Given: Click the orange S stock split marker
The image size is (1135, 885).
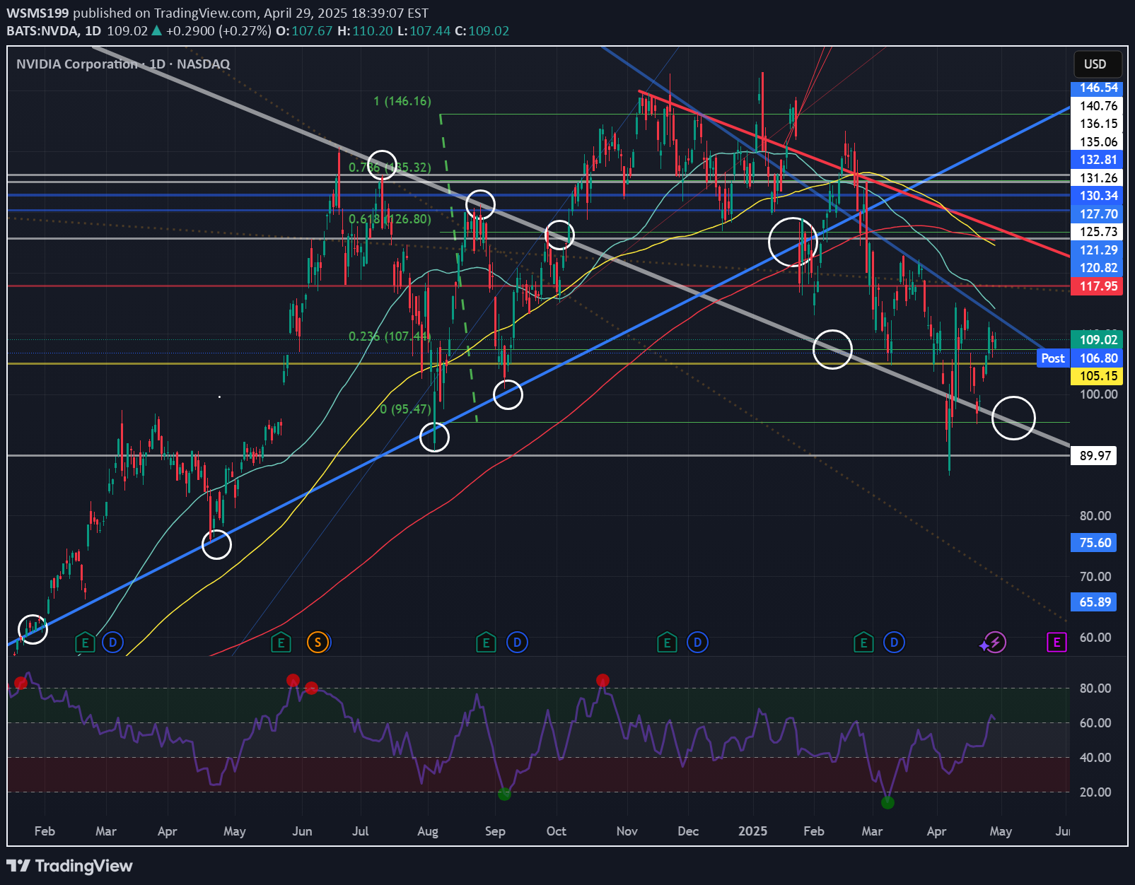Looking at the screenshot, I should pos(318,643).
